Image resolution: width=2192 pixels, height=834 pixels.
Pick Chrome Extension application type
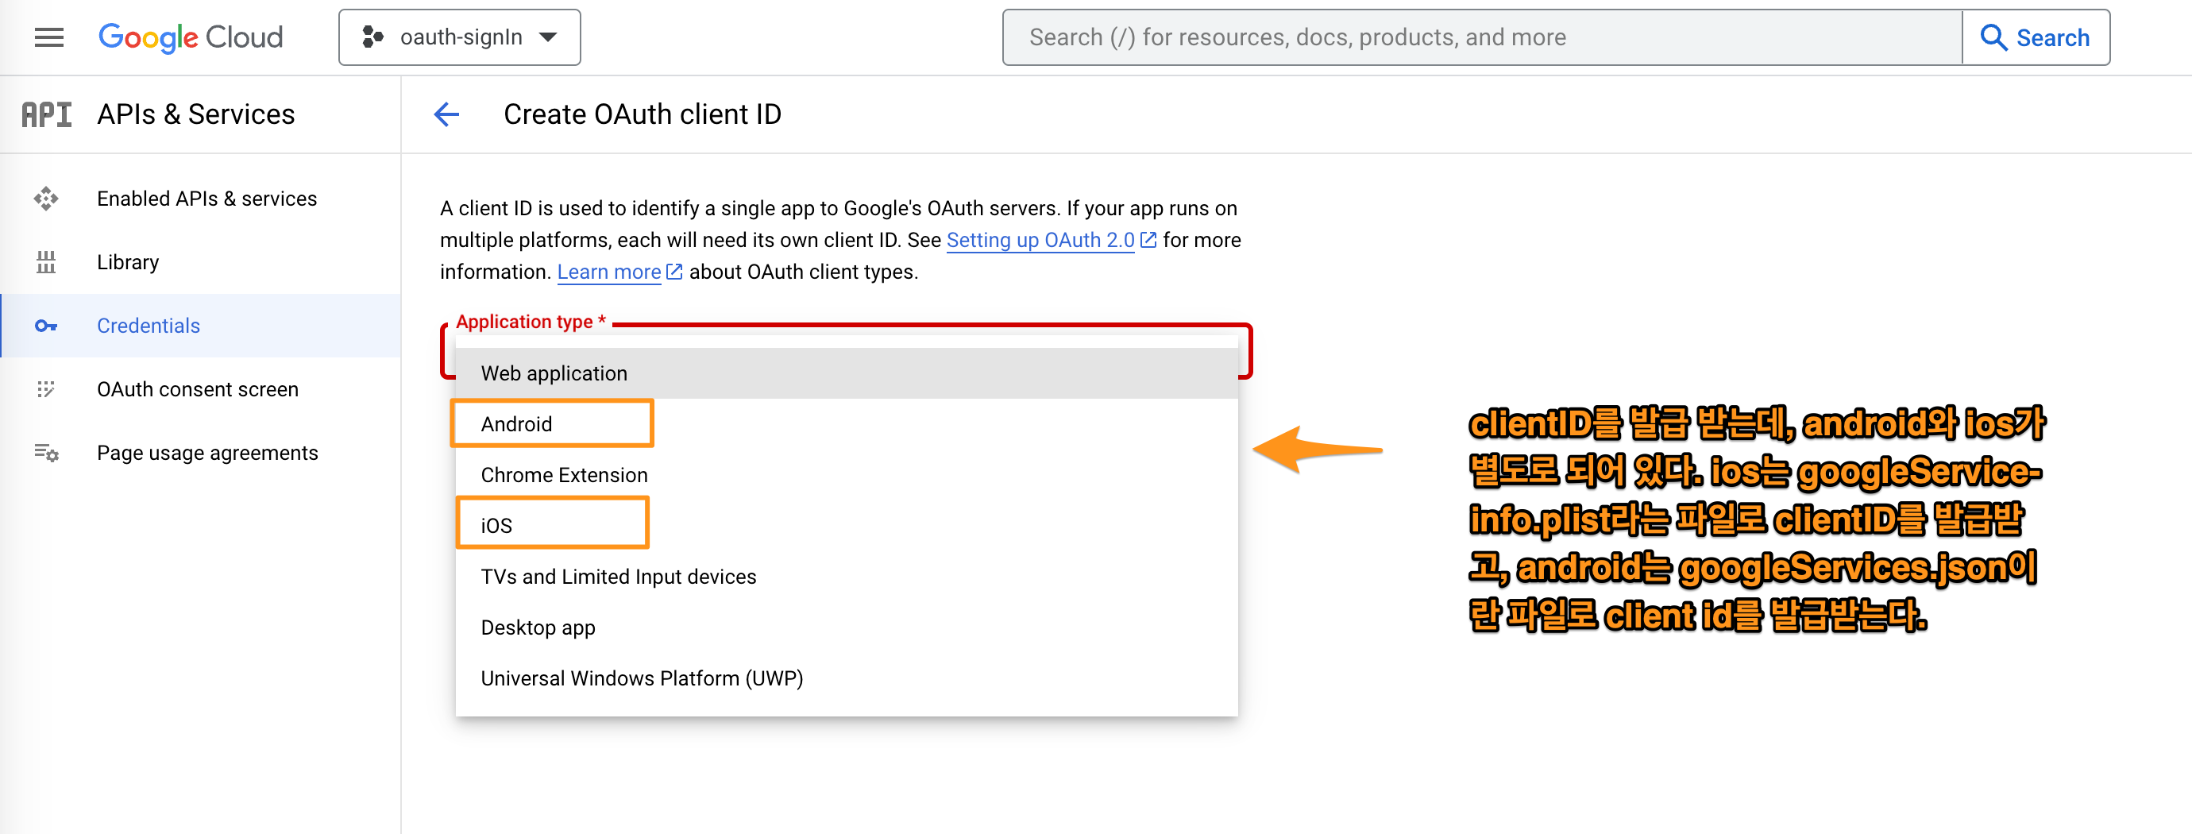pyautogui.click(x=564, y=475)
